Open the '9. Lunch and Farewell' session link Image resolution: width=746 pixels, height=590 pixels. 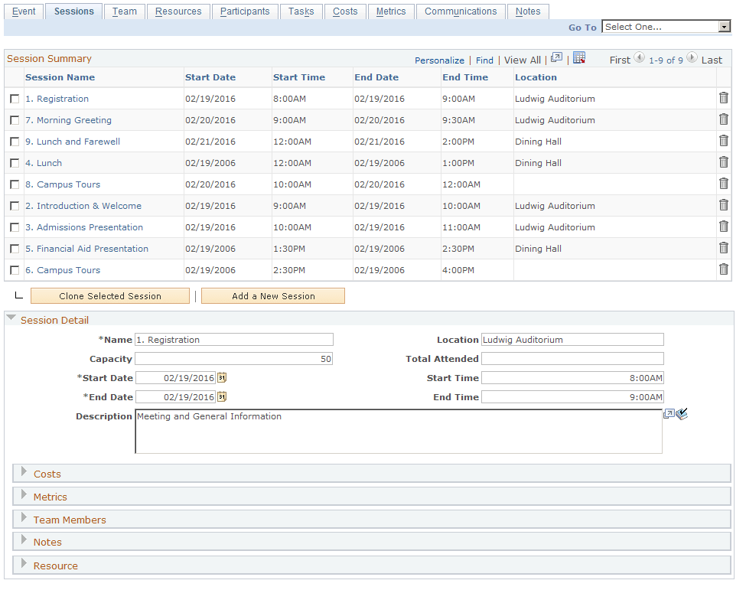point(73,142)
